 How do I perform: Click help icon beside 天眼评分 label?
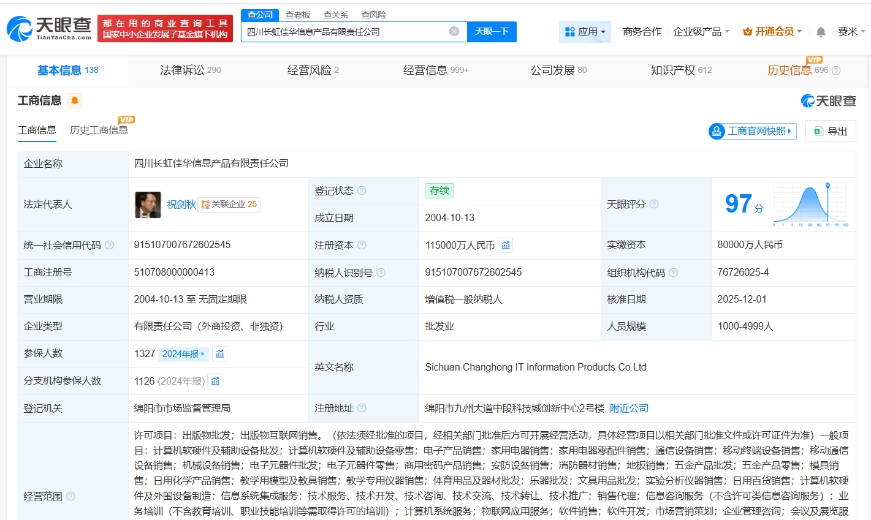654,204
